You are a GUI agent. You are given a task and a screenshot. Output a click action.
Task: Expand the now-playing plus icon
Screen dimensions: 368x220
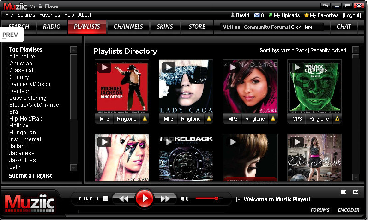(239, 199)
